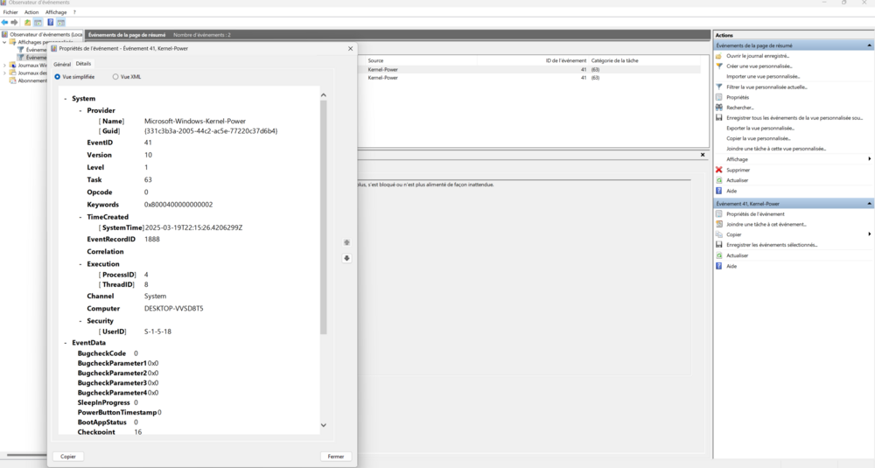The width and height of the screenshot is (875, 468).
Task: Click the red Supprimer delete icon
Action: [719, 170]
